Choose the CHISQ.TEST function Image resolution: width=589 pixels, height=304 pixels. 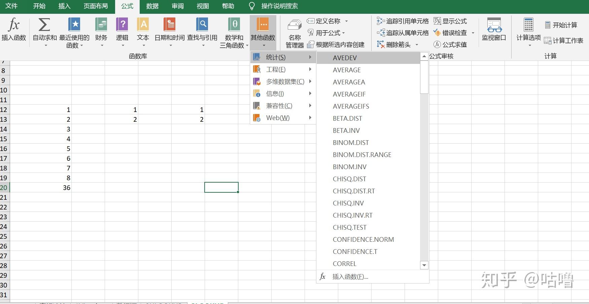pos(369,227)
